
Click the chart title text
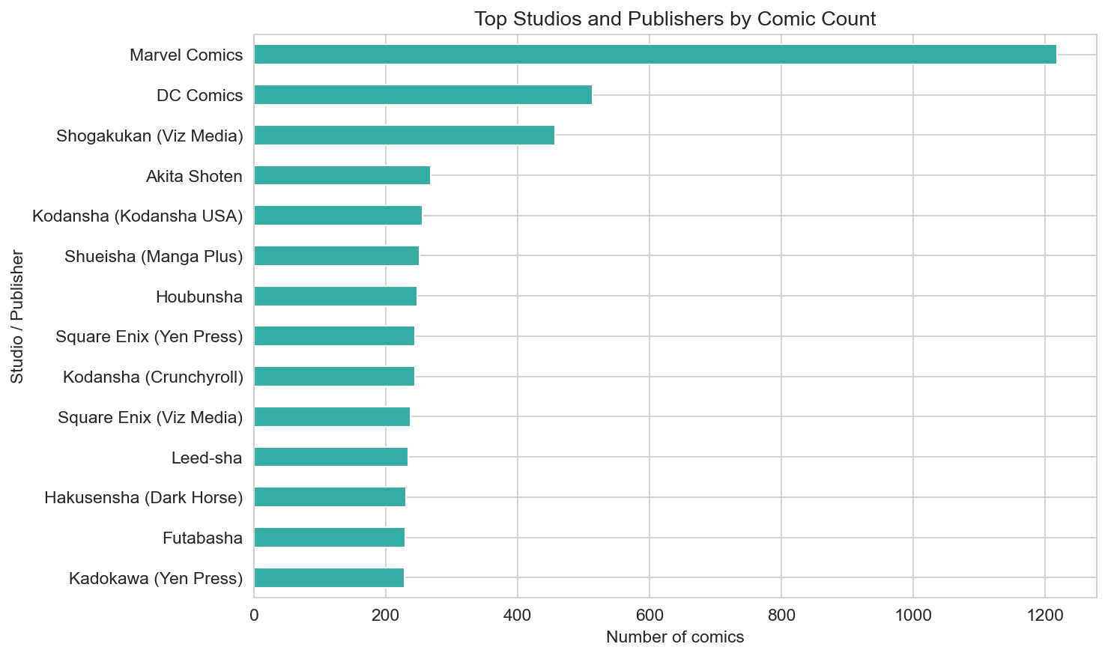[x=675, y=19]
